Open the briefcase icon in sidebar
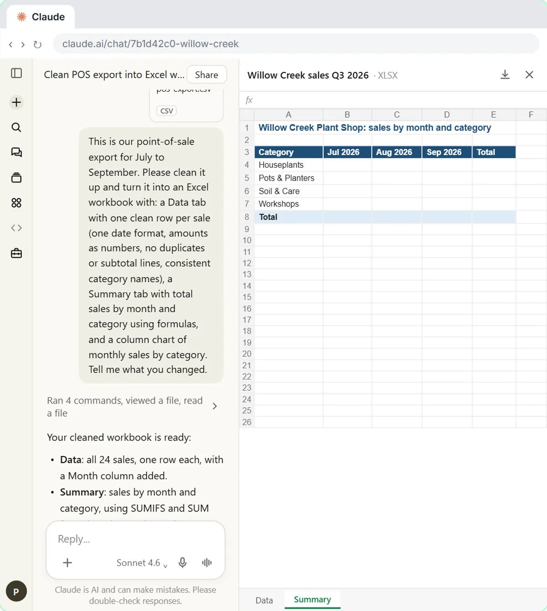The width and height of the screenshot is (547, 611). pos(16,253)
